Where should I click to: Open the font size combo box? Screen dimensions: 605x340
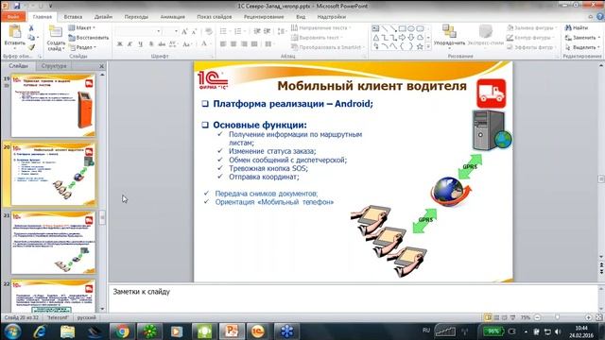coord(170,31)
